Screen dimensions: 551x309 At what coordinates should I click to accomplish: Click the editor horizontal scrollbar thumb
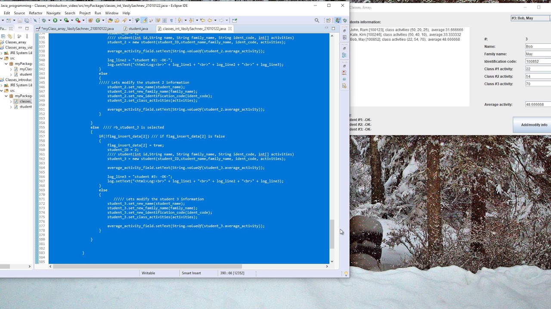[148, 267]
